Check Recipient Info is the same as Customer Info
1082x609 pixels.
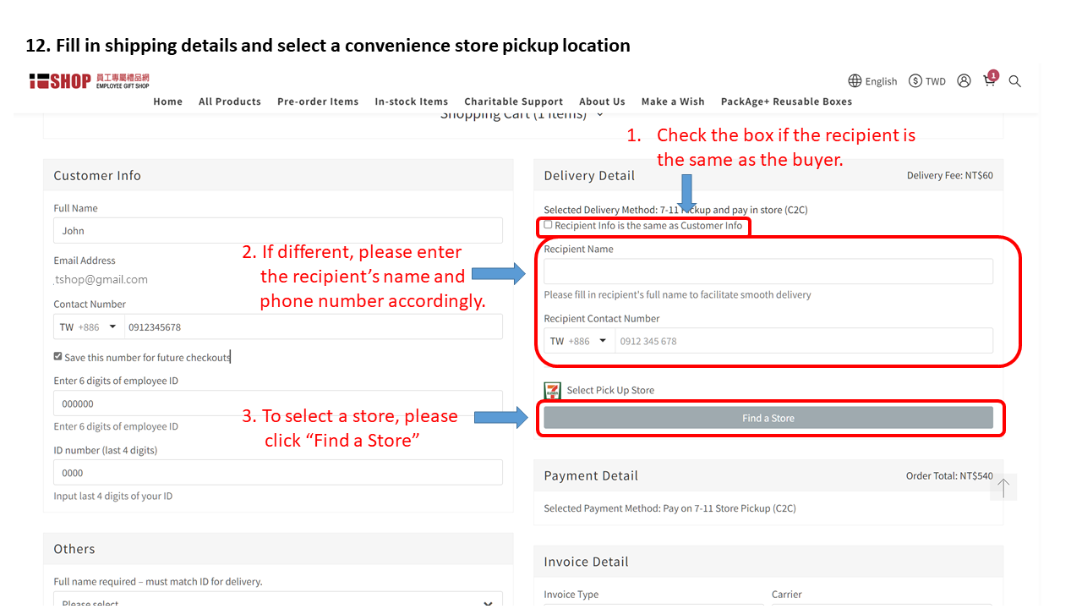(549, 225)
